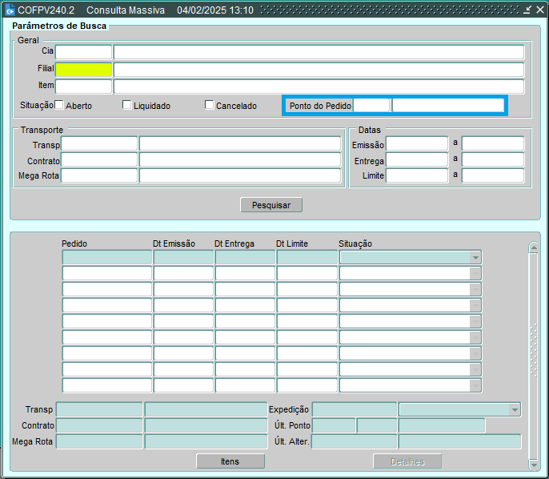
Task: Open first row Situação dropdown
Action: pyautogui.click(x=475, y=258)
